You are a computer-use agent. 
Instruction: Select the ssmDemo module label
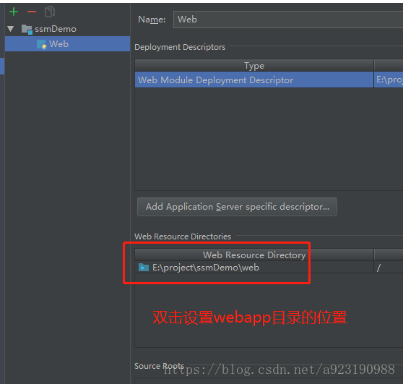pos(56,29)
